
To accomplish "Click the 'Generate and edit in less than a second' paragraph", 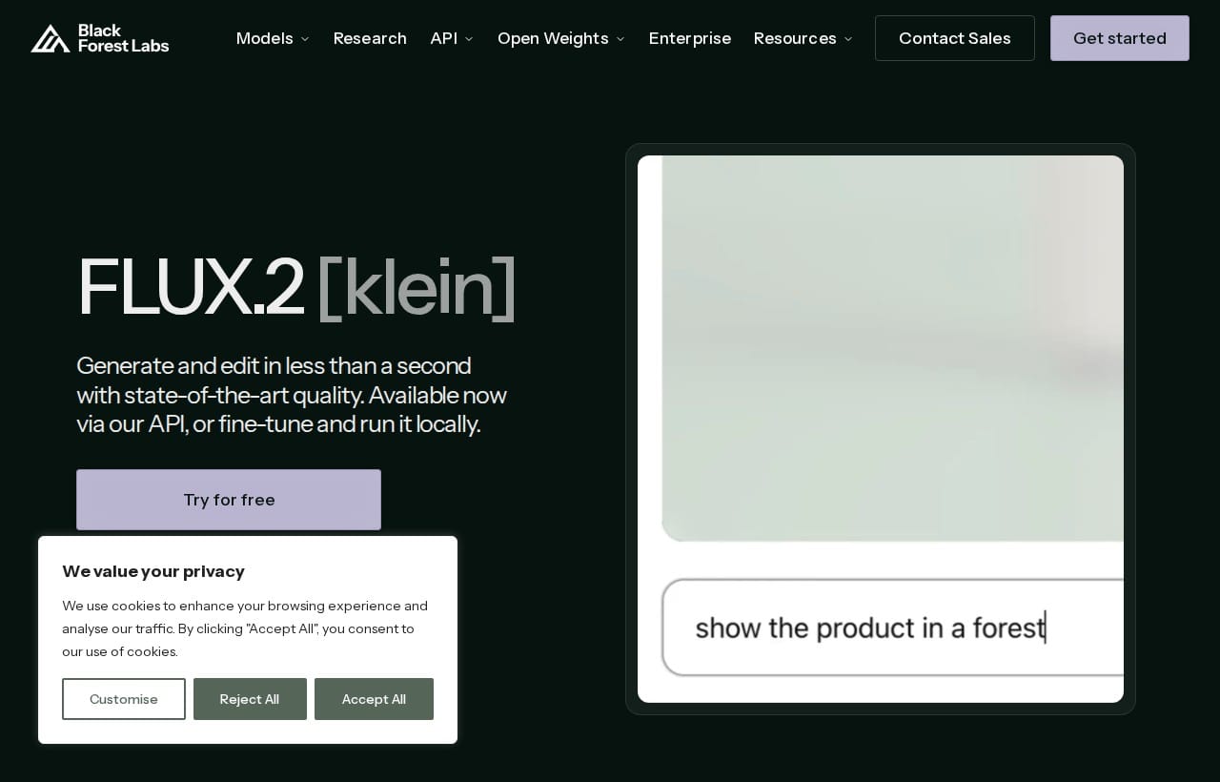I will click(292, 395).
